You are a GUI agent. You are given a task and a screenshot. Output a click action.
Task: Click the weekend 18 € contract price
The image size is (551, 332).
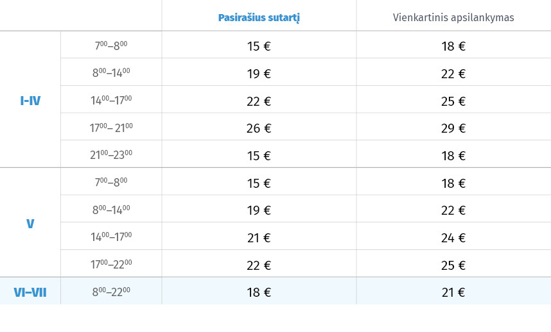click(x=259, y=292)
